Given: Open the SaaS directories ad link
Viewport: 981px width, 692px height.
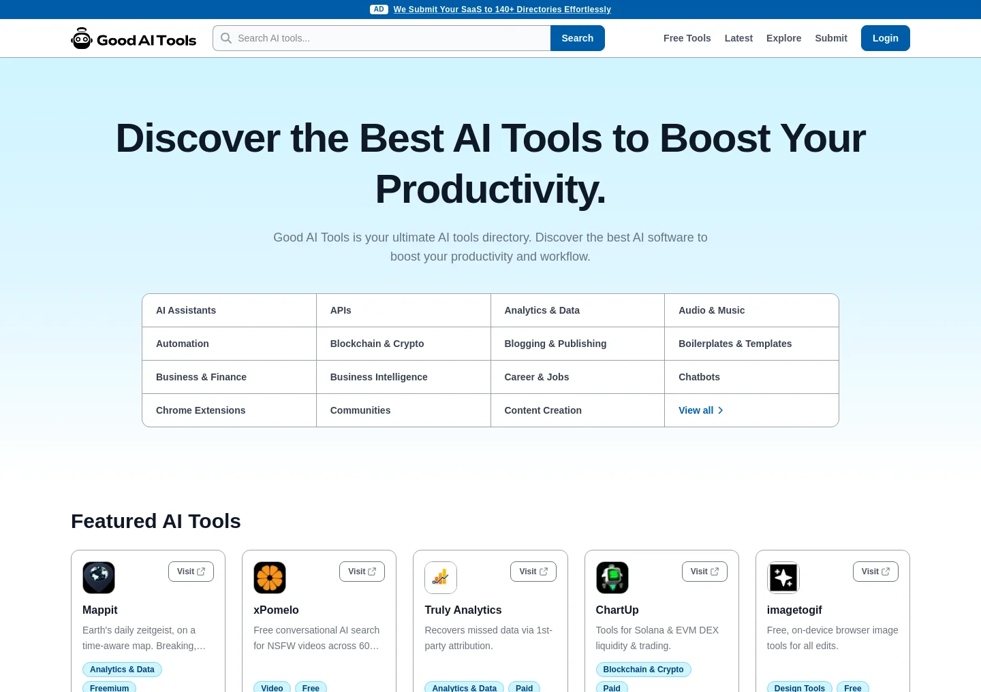Looking at the screenshot, I should pos(502,10).
